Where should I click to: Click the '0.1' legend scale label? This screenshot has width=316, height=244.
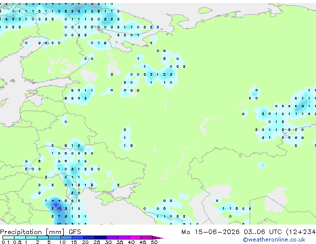tap(5, 242)
